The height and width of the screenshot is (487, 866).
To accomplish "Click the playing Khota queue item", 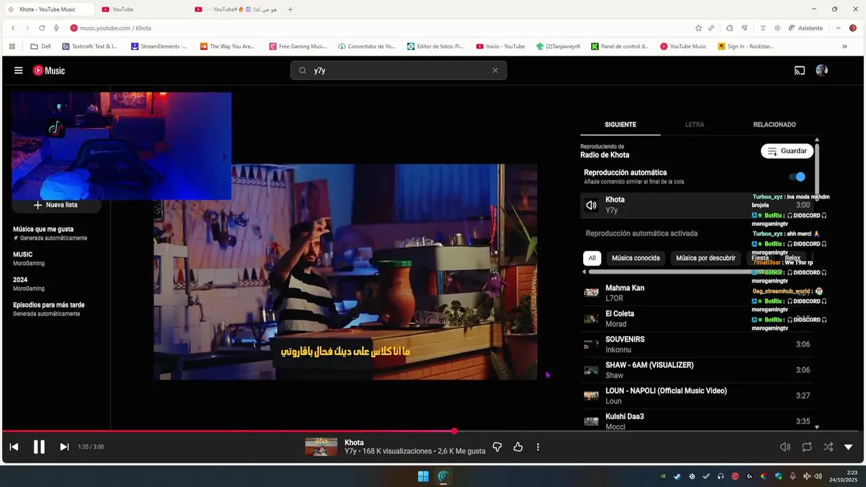I will pyautogui.click(x=697, y=205).
